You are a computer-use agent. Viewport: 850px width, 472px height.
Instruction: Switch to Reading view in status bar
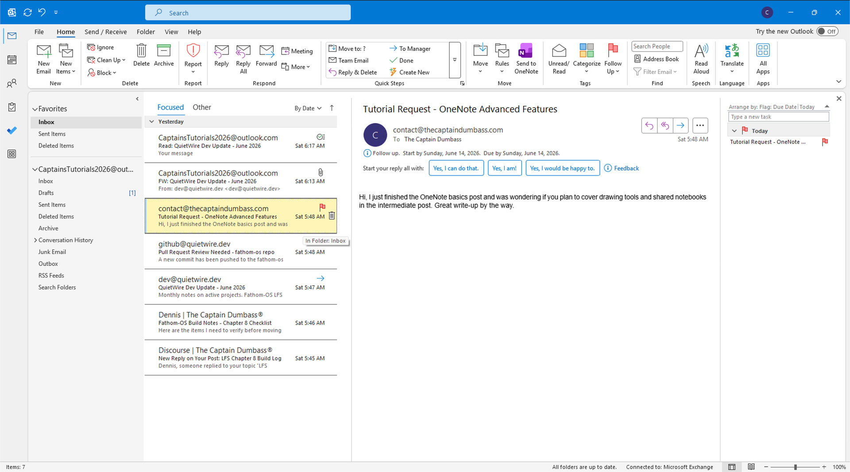click(x=751, y=467)
